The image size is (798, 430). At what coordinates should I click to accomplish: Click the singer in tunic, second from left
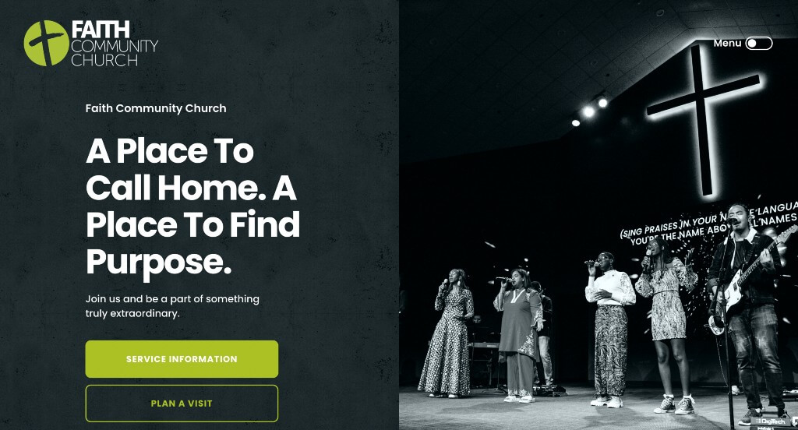pyautogui.click(x=518, y=335)
